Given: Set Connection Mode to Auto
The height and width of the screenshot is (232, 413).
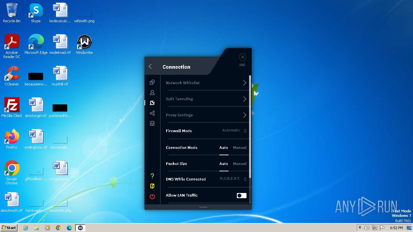Looking at the screenshot, I should (224, 148).
